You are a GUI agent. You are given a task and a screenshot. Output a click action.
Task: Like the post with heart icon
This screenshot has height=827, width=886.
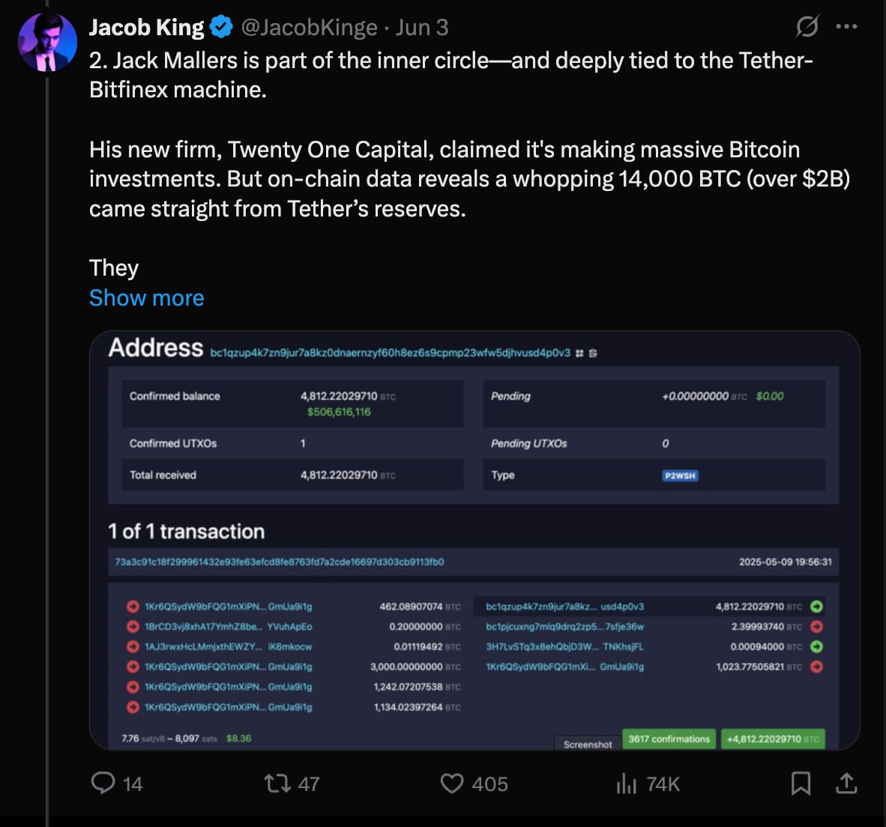pyautogui.click(x=451, y=784)
